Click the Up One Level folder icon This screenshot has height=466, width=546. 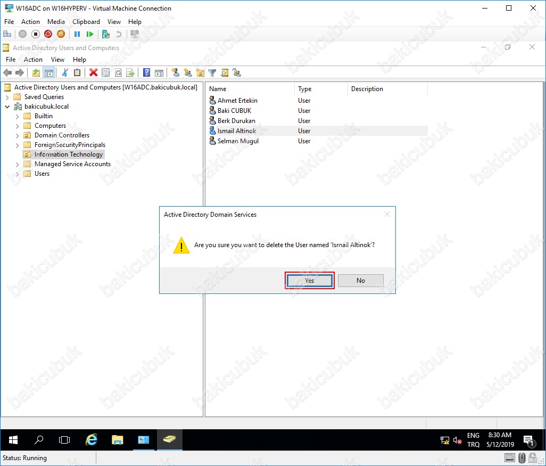point(36,72)
